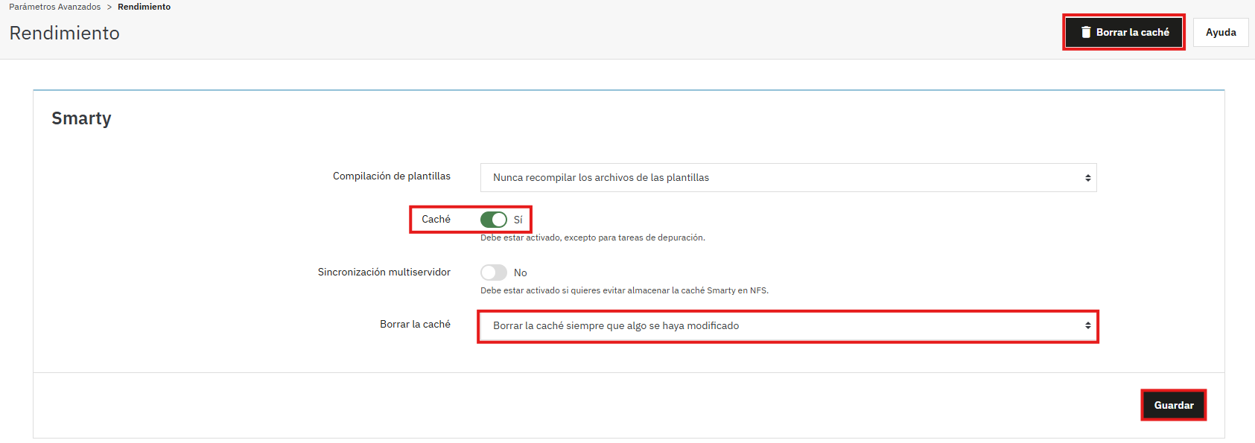Click the Rendimiento breadcrumb item
Image resolution: width=1255 pixels, height=443 pixels.
(144, 7)
